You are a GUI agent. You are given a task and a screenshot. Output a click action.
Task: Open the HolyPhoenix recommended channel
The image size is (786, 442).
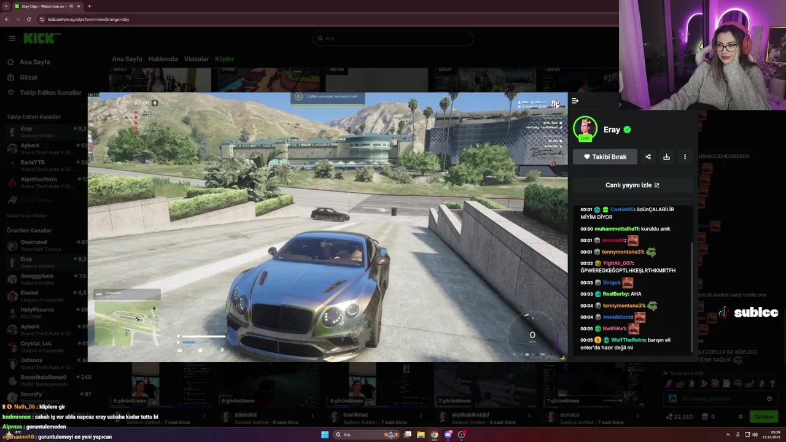46,313
